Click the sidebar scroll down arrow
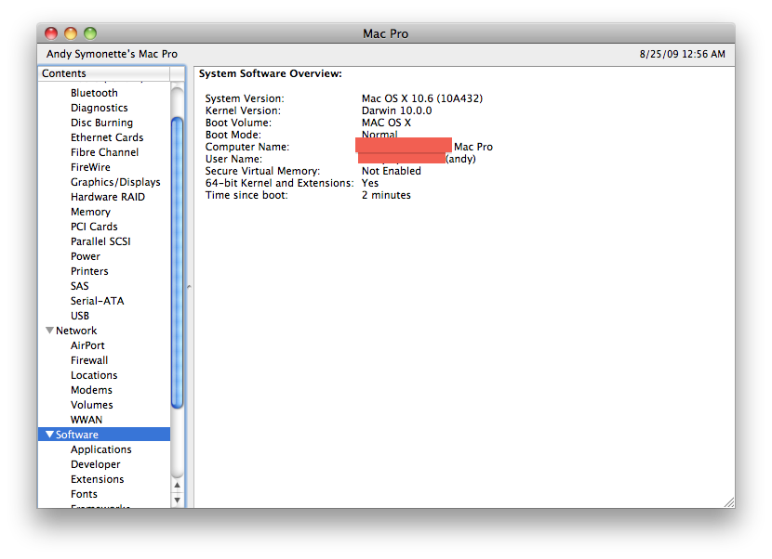Screen dimensions: 772x559 [178, 500]
